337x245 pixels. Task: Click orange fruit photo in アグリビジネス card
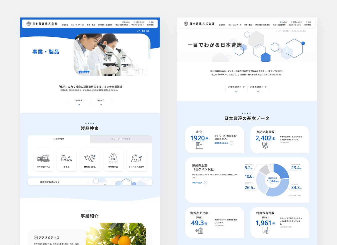tap(116, 234)
